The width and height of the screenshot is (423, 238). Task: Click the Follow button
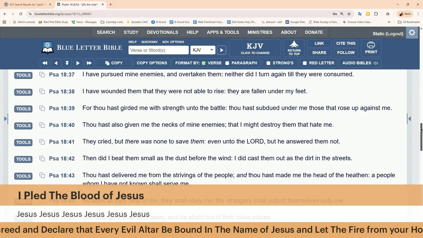[346, 53]
